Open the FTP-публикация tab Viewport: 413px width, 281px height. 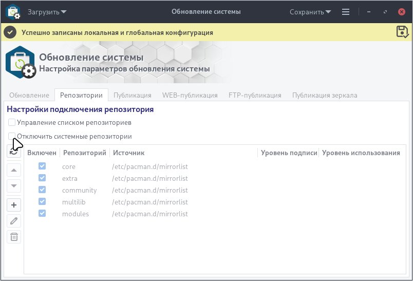tap(255, 95)
